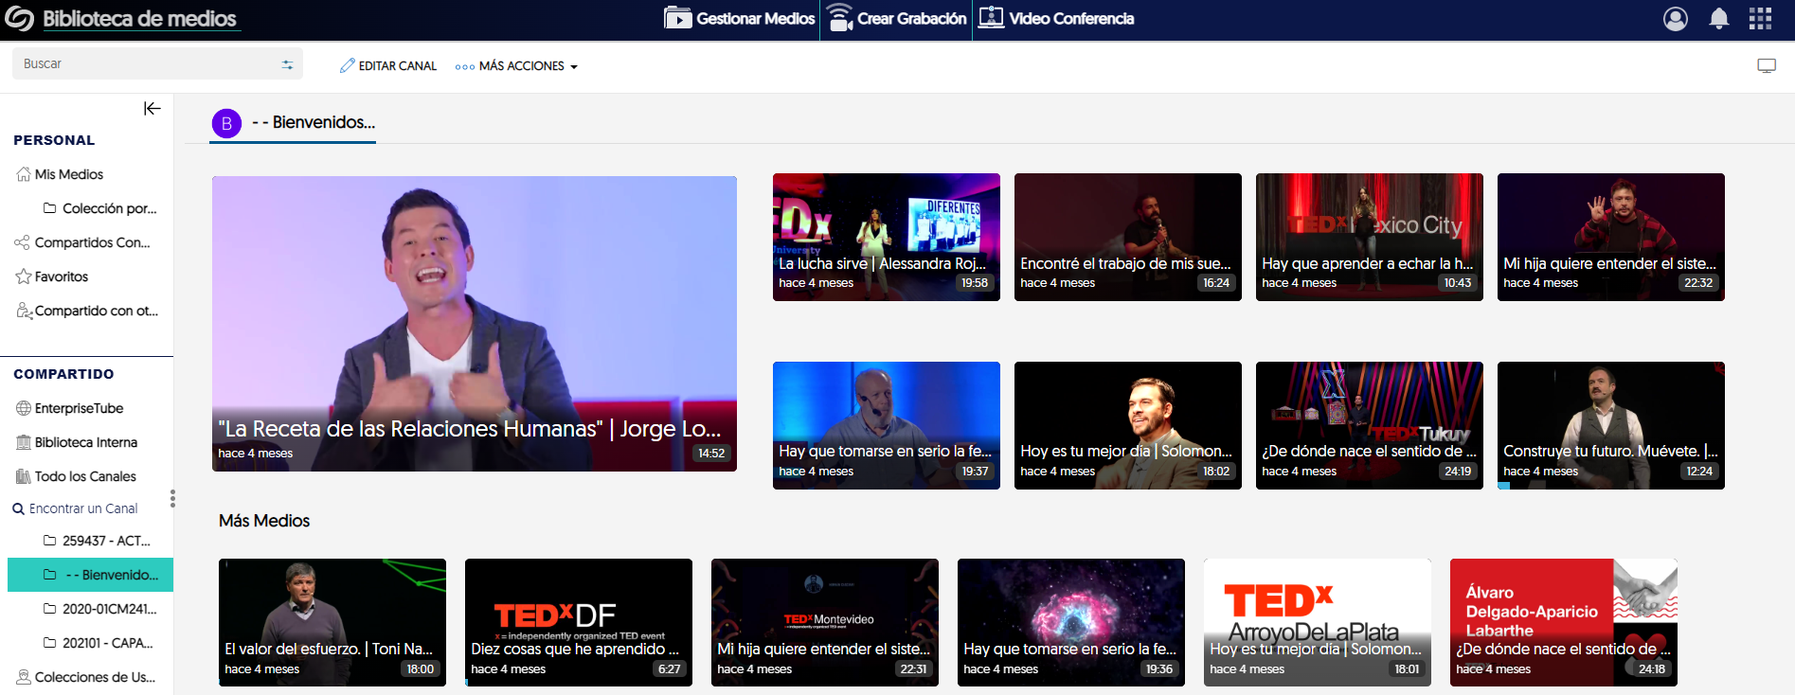Image resolution: width=1795 pixels, height=695 pixels.
Task: Click Encontrar un Canal search link
Action: [x=82, y=508]
